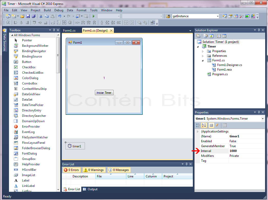Toggle auto-hide pin on the Toolbox panel

pos(54,30)
